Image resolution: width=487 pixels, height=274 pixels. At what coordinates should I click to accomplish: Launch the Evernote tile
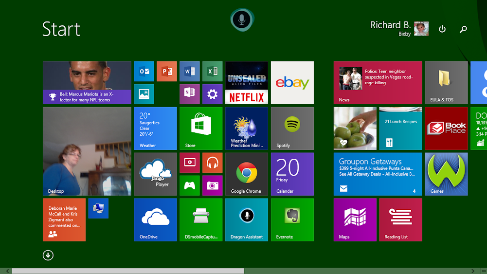(292, 219)
